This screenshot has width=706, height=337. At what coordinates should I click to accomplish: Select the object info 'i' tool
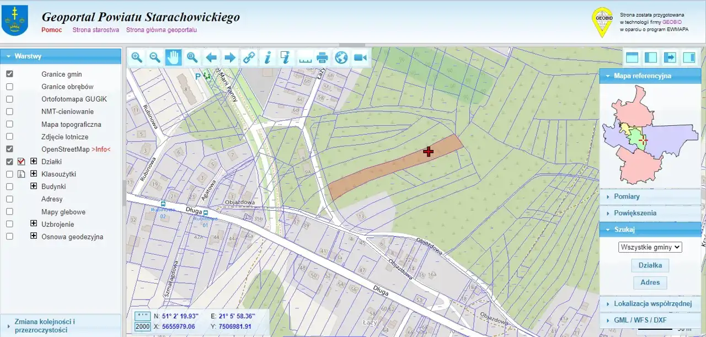pyautogui.click(x=268, y=57)
